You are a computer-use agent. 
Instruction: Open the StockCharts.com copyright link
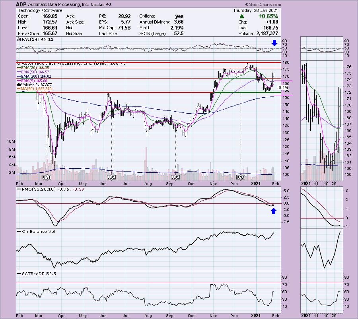click(x=263, y=4)
